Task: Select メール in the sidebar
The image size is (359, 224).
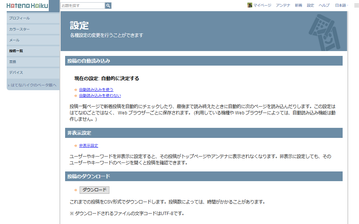Action: point(33,40)
